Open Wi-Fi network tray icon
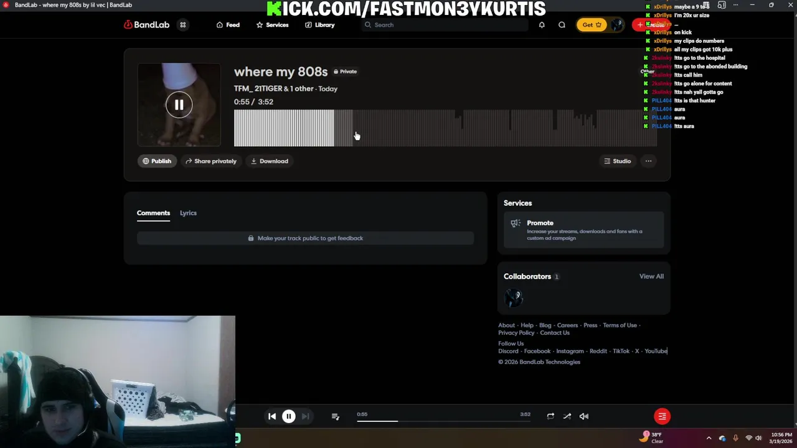This screenshot has width=797, height=448. point(748,438)
